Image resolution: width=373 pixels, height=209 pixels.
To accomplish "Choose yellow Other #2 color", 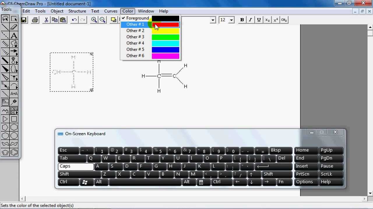I will pos(150,31).
